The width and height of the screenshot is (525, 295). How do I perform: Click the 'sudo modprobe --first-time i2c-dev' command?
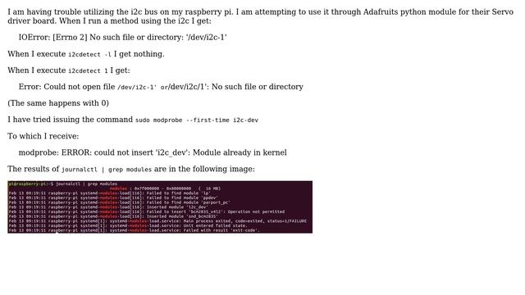click(197, 120)
